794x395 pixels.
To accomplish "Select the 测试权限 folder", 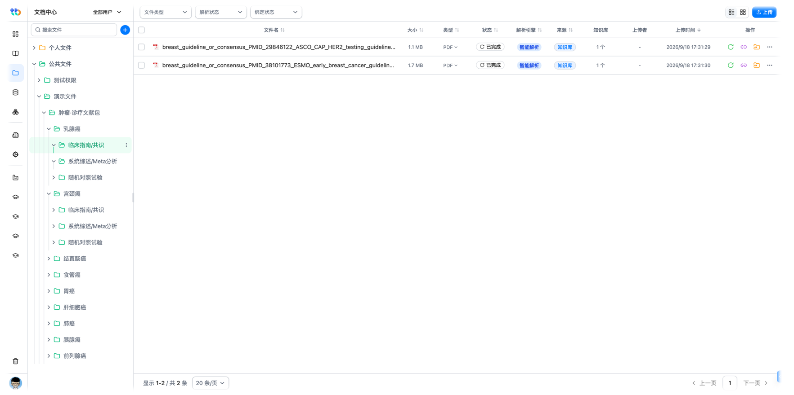I will 65,80.
